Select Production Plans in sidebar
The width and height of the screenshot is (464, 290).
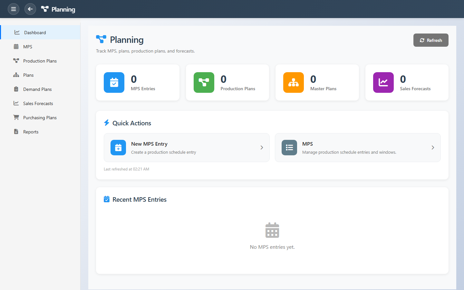tap(40, 61)
